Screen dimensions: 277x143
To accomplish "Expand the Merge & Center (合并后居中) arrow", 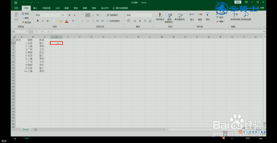I will pyautogui.click(x=121, y=21).
